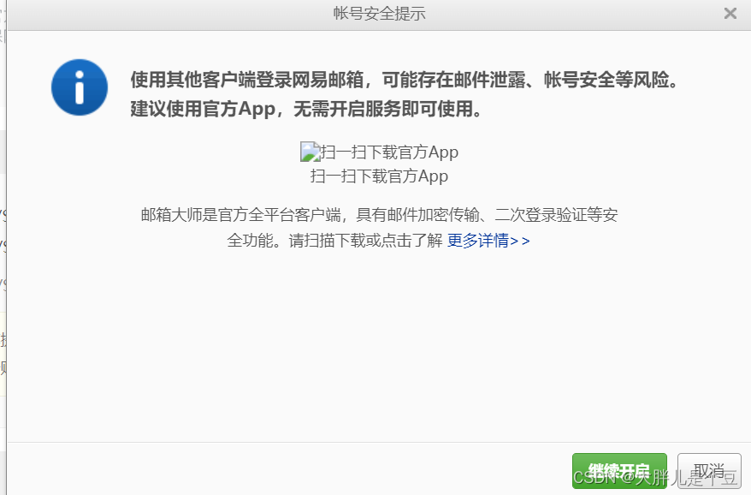Click the 帐号安全提示 dialog title text

pos(379,14)
